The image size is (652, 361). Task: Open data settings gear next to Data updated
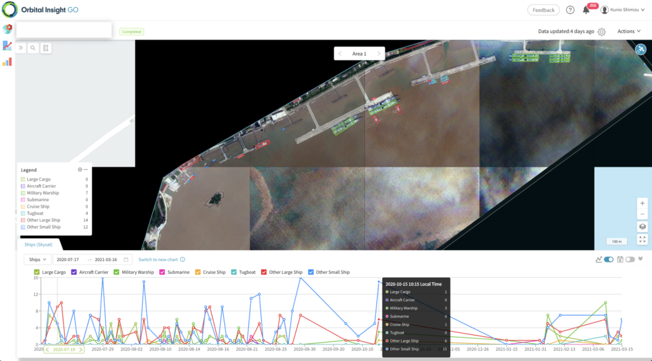(602, 31)
